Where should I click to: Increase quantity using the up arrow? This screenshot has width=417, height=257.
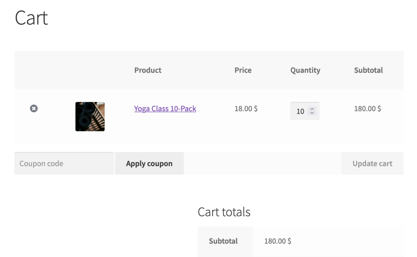313,109
